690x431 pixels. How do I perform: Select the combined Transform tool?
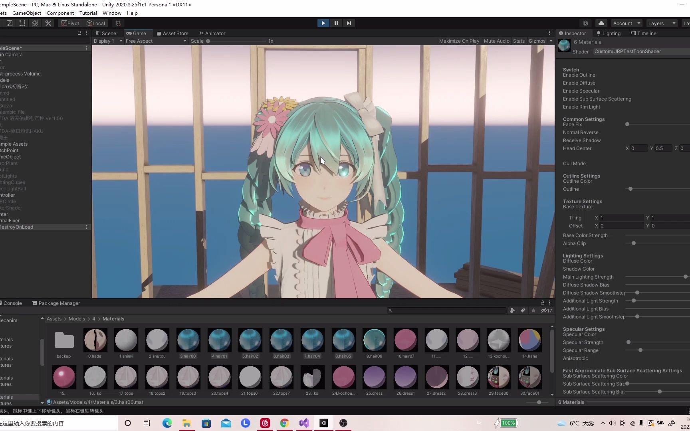point(35,23)
